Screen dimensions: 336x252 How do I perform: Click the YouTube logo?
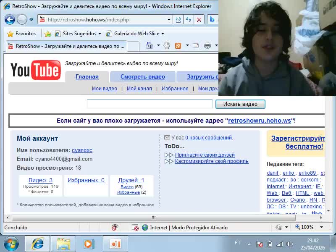pyautogui.click(x=35, y=70)
